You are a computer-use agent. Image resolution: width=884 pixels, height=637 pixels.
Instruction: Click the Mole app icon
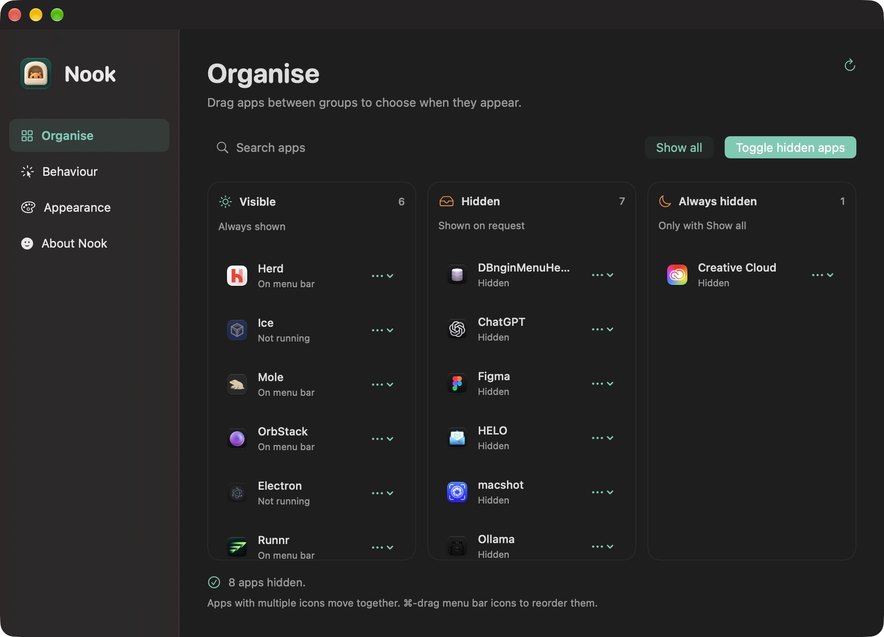237,384
